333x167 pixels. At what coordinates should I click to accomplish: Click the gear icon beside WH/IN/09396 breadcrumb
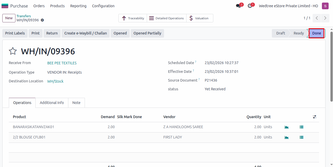click(x=42, y=20)
